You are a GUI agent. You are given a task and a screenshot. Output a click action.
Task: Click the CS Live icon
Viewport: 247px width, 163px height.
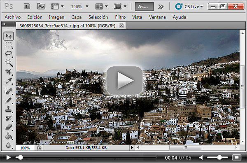(x=179, y=7)
